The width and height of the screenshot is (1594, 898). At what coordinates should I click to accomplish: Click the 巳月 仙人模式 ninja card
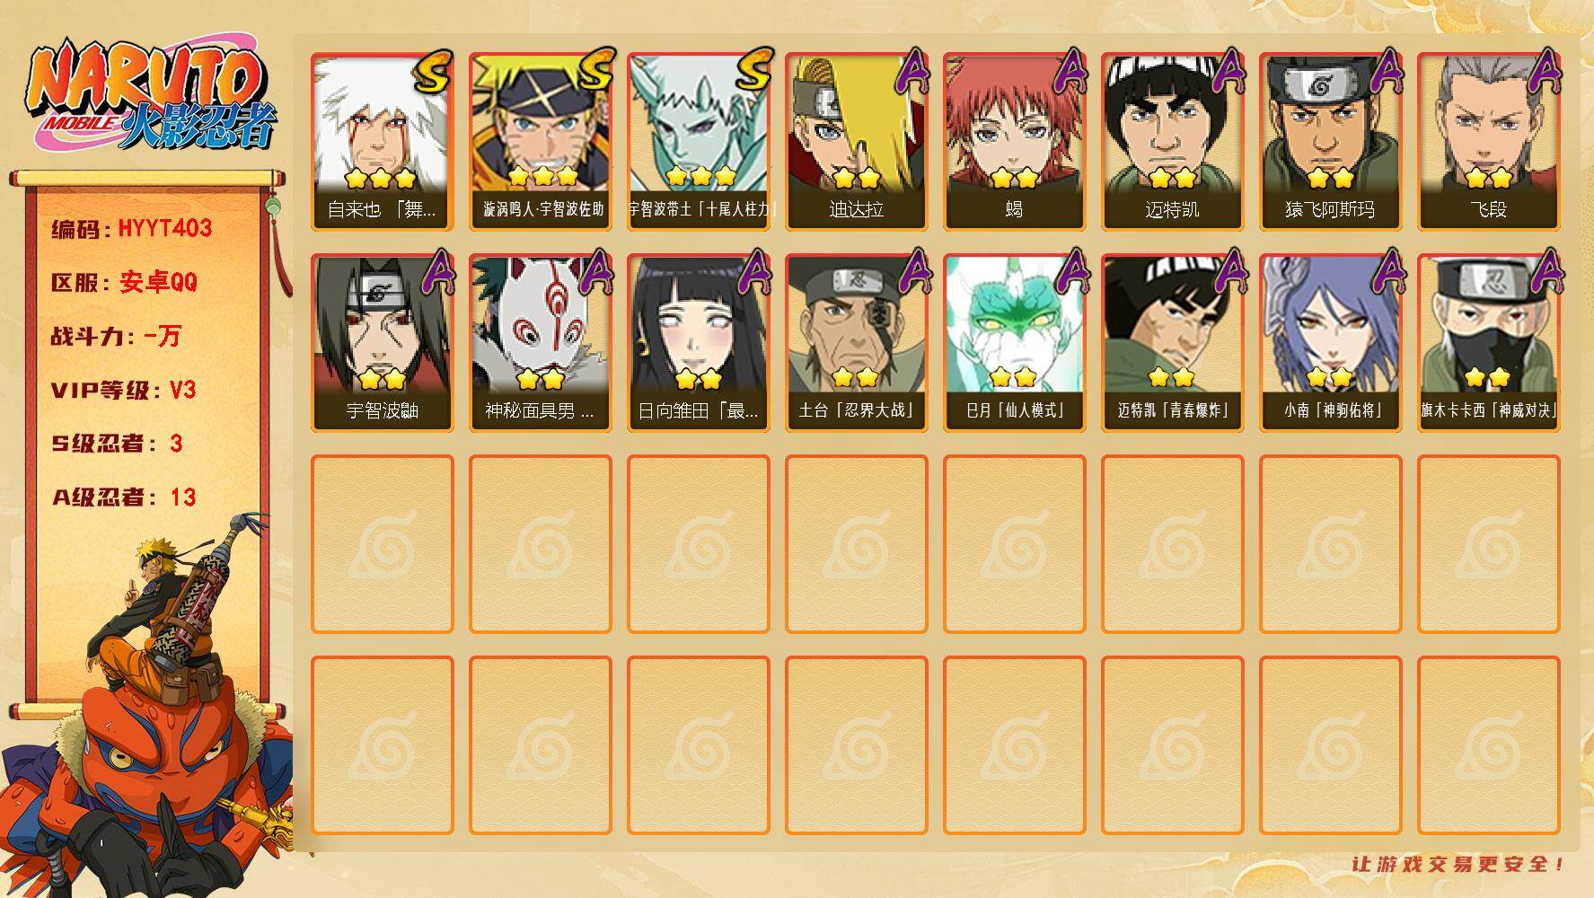coord(1014,343)
